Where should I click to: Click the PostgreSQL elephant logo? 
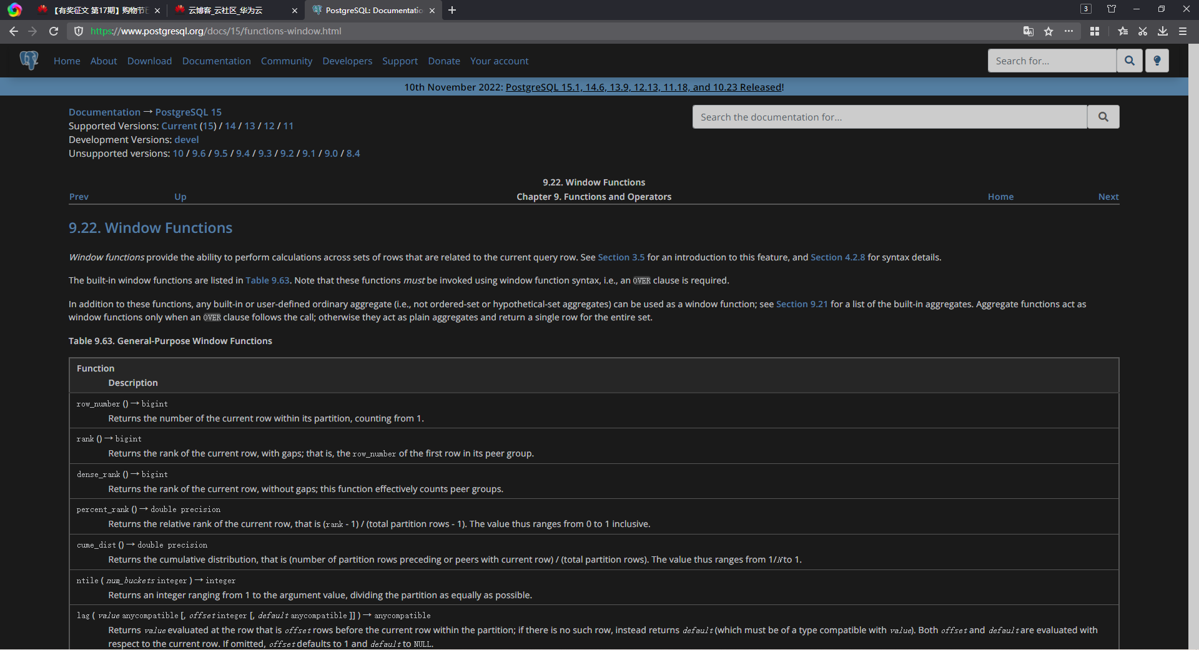click(29, 61)
